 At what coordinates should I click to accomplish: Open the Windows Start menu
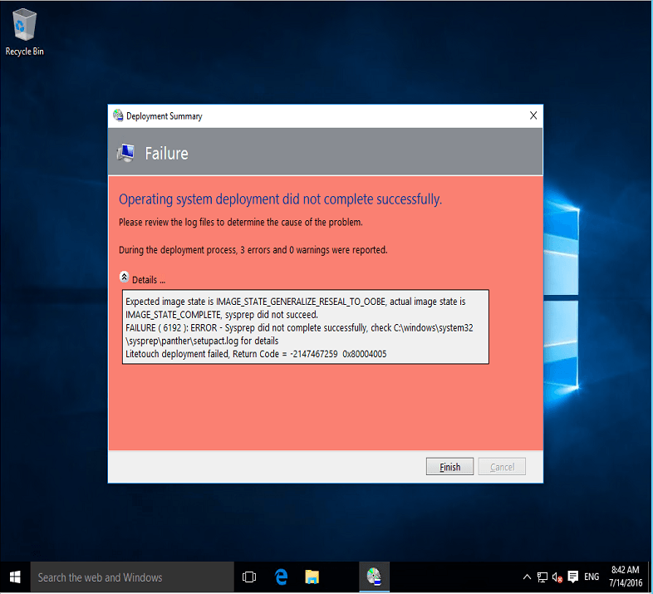15,577
